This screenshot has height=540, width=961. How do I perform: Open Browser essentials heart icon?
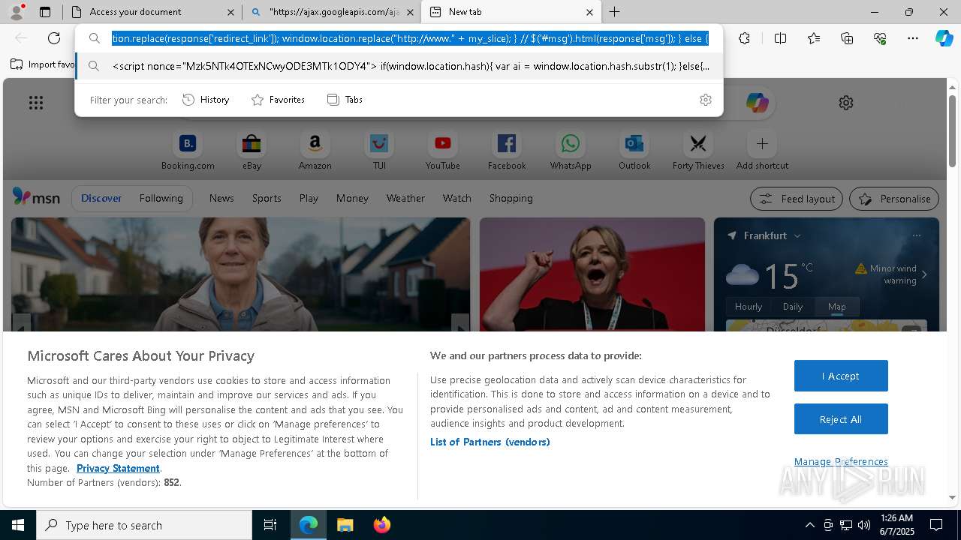point(880,38)
